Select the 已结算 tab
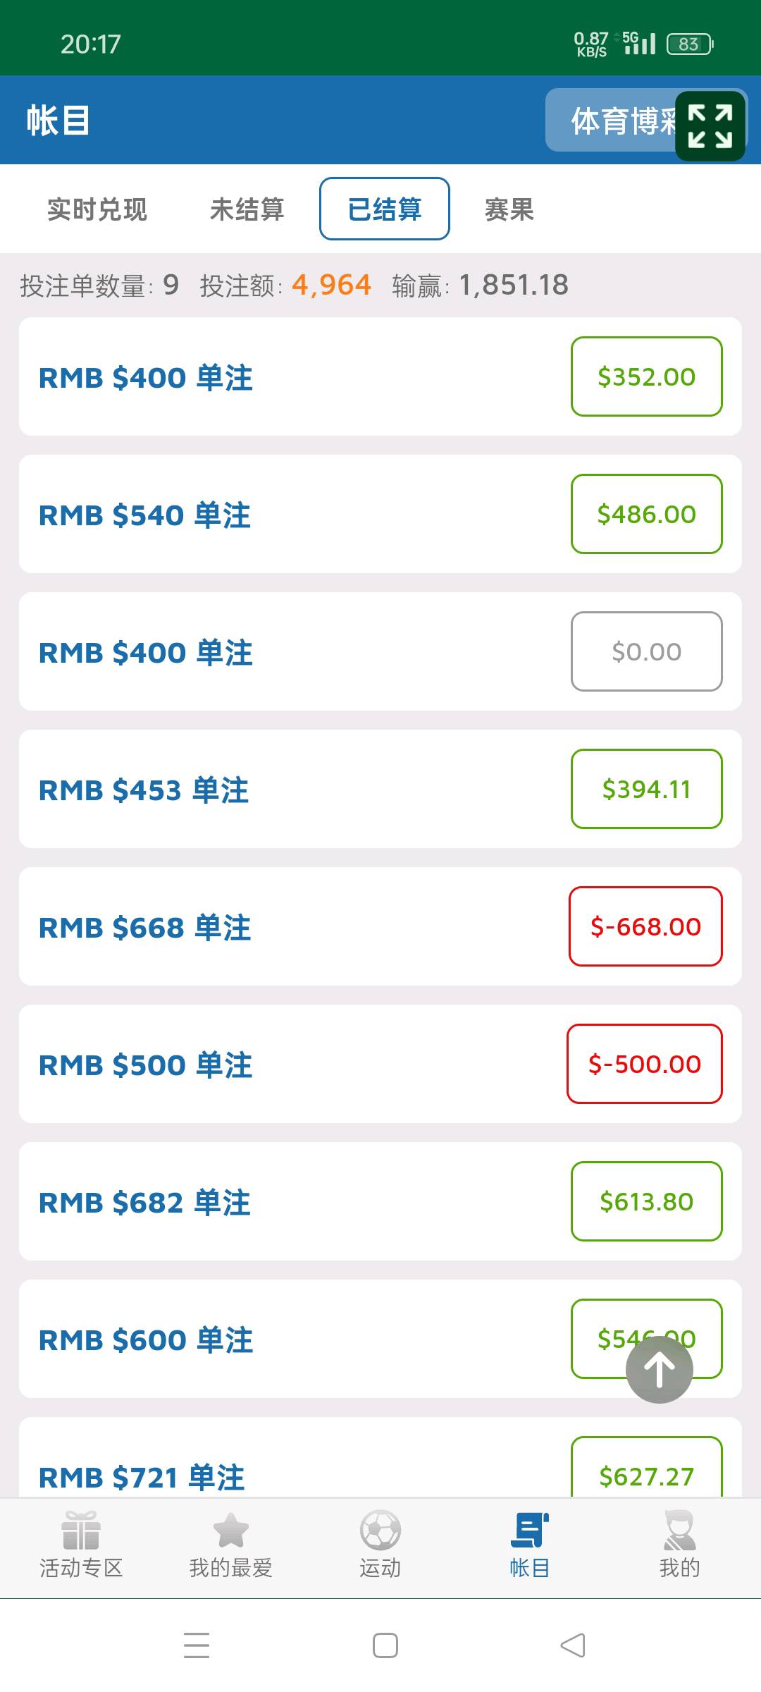The height and width of the screenshot is (1692, 761). (385, 209)
